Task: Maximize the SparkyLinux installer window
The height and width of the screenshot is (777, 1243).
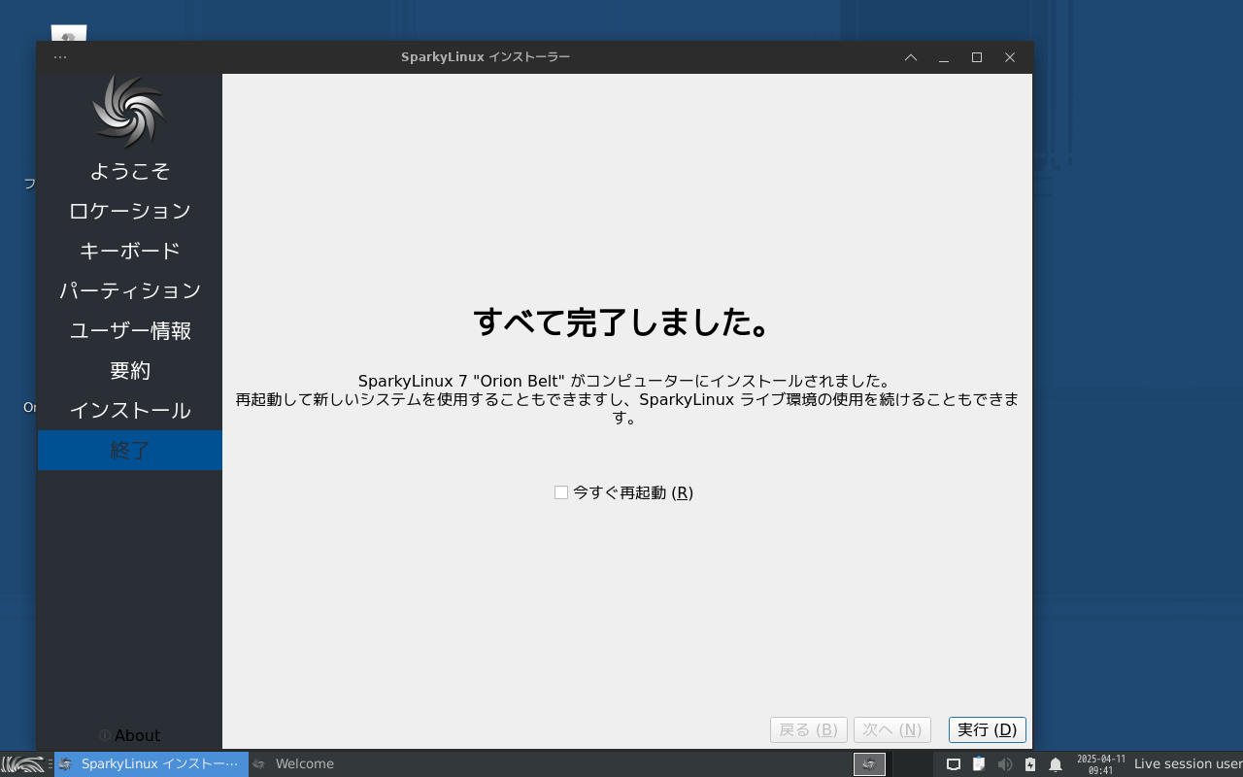Action: (x=977, y=57)
